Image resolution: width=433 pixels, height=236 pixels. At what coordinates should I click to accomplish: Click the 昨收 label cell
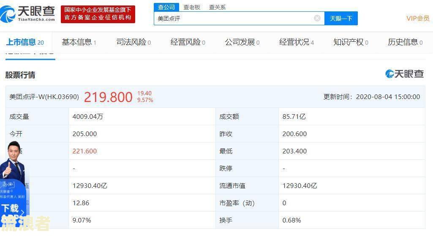247,134
